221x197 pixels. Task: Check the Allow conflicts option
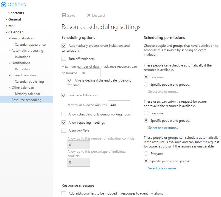click(x=63, y=131)
